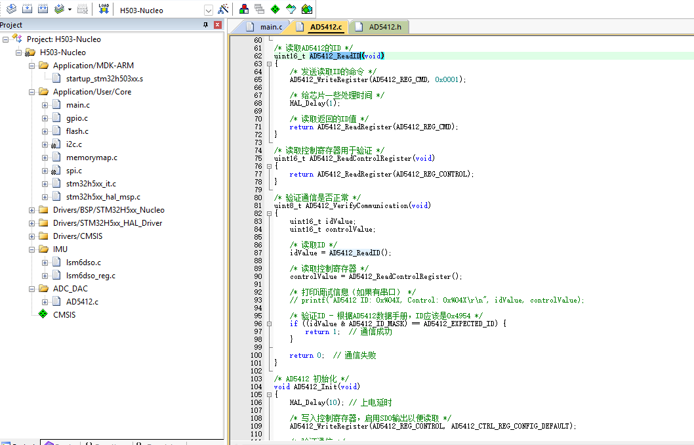This screenshot has height=445, width=694.
Task: Switch to the AD5412.h editor tab
Action: click(384, 27)
